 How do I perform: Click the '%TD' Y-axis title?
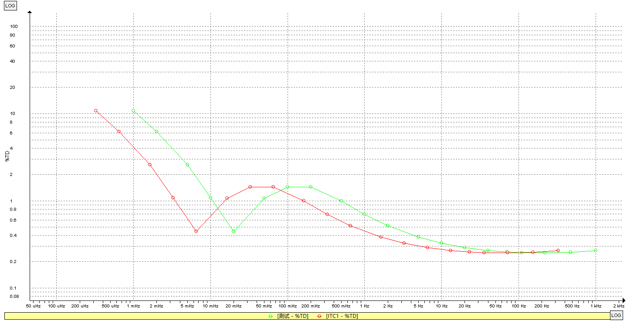pos(7,156)
